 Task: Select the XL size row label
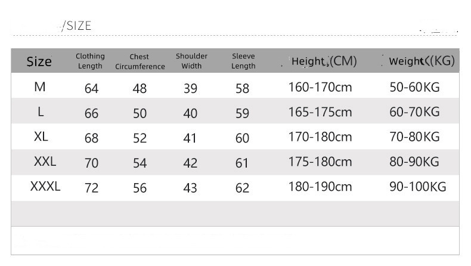pos(41,137)
